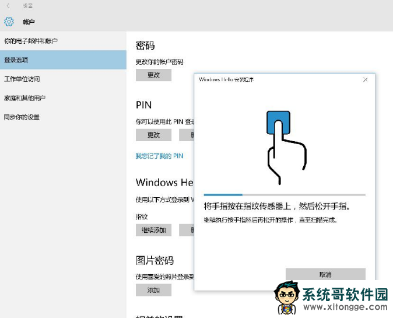This screenshot has width=393, height=318.
Task: Click the fingerprint scan progress bar
Action: point(285,195)
